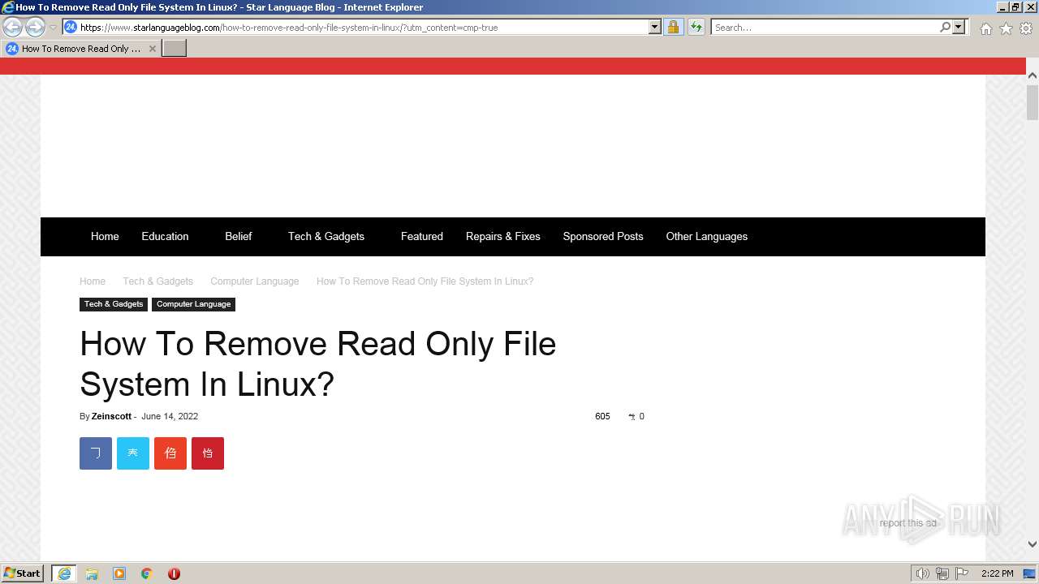Image resolution: width=1039 pixels, height=584 pixels.
Task: Share via the light-blue Twitter button
Action: pos(133,453)
